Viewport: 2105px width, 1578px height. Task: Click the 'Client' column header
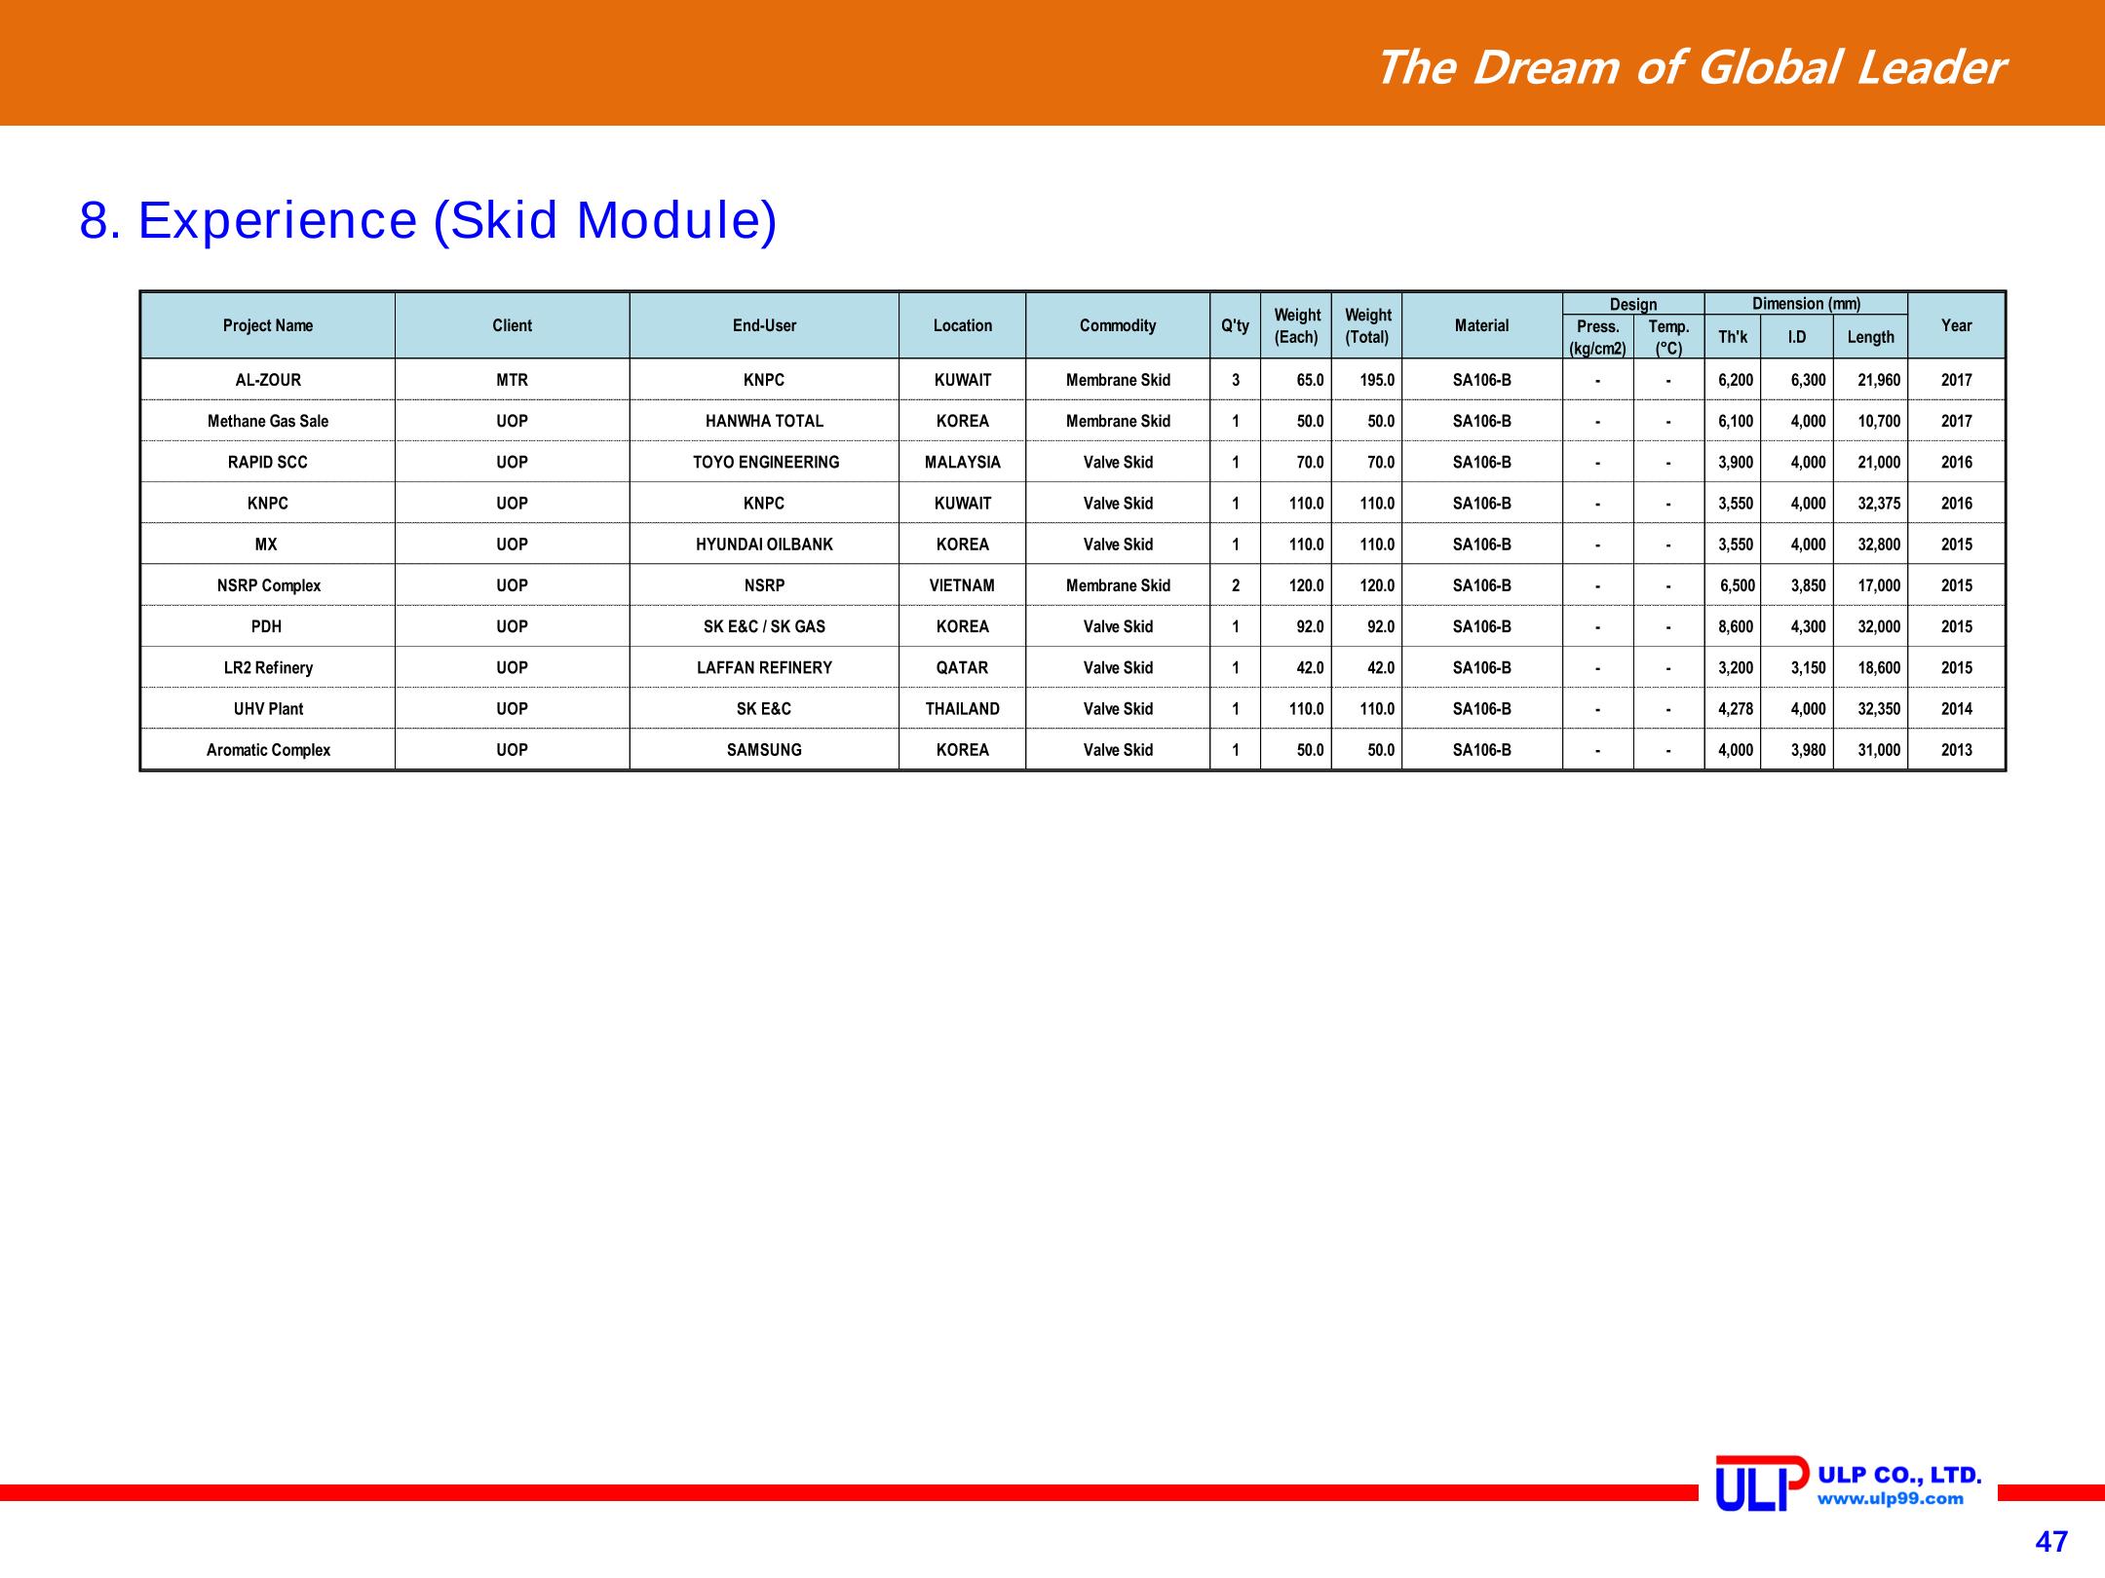point(512,325)
